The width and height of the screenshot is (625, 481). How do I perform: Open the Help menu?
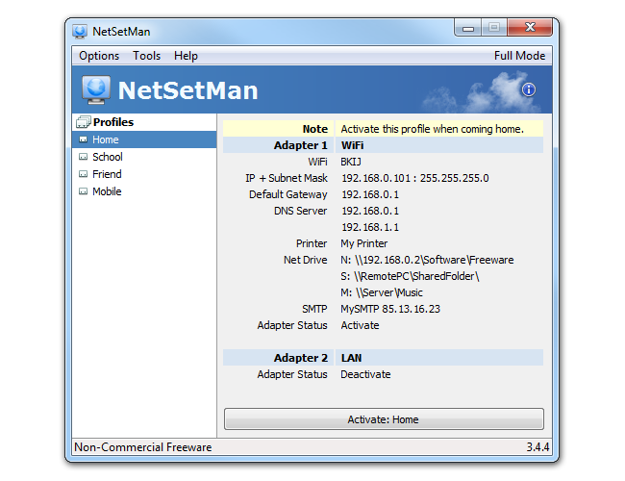(186, 56)
